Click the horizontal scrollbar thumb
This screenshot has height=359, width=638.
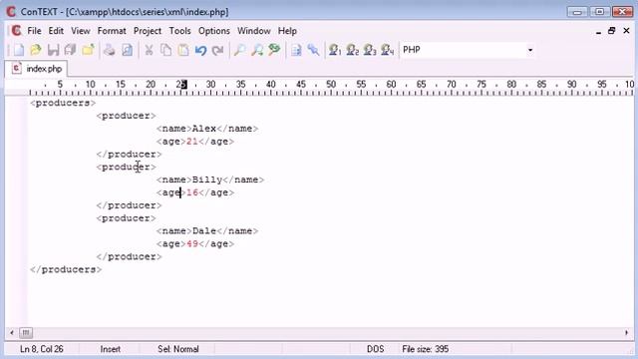point(26,332)
